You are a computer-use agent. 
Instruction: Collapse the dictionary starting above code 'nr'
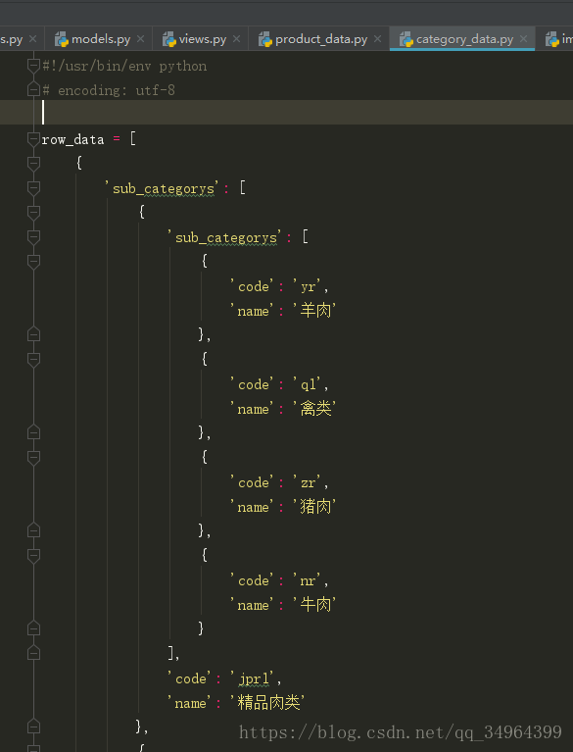[33, 555]
